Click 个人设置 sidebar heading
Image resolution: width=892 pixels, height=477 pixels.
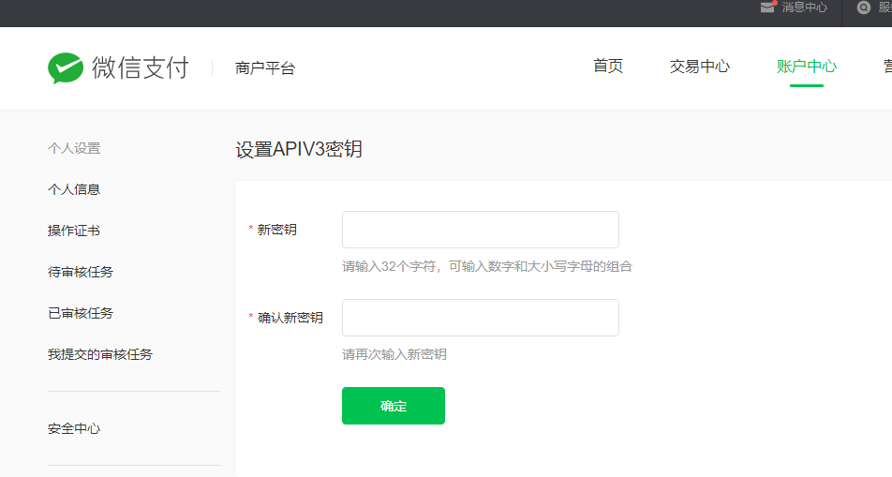click(74, 149)
